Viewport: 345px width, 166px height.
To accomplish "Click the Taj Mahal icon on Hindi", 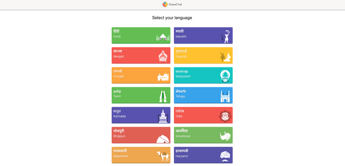I will [x=163, y=37].
